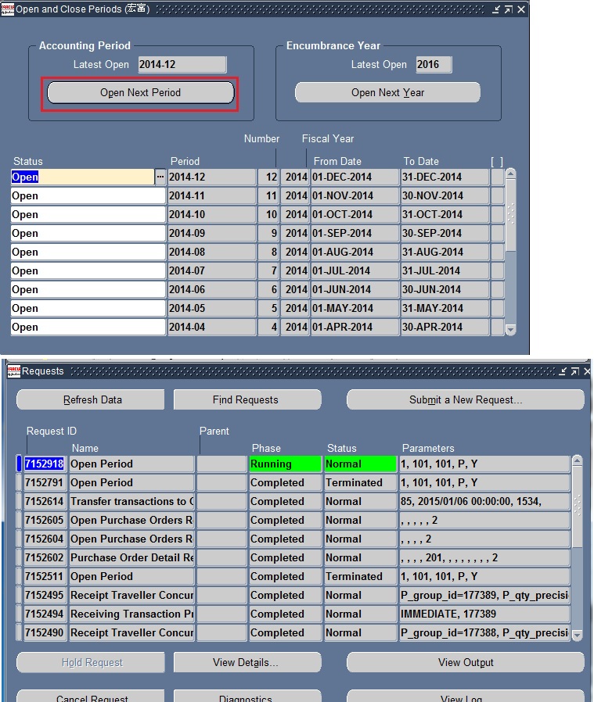
Task: Maximize the Requests window
Action: [x=574, y=371]
